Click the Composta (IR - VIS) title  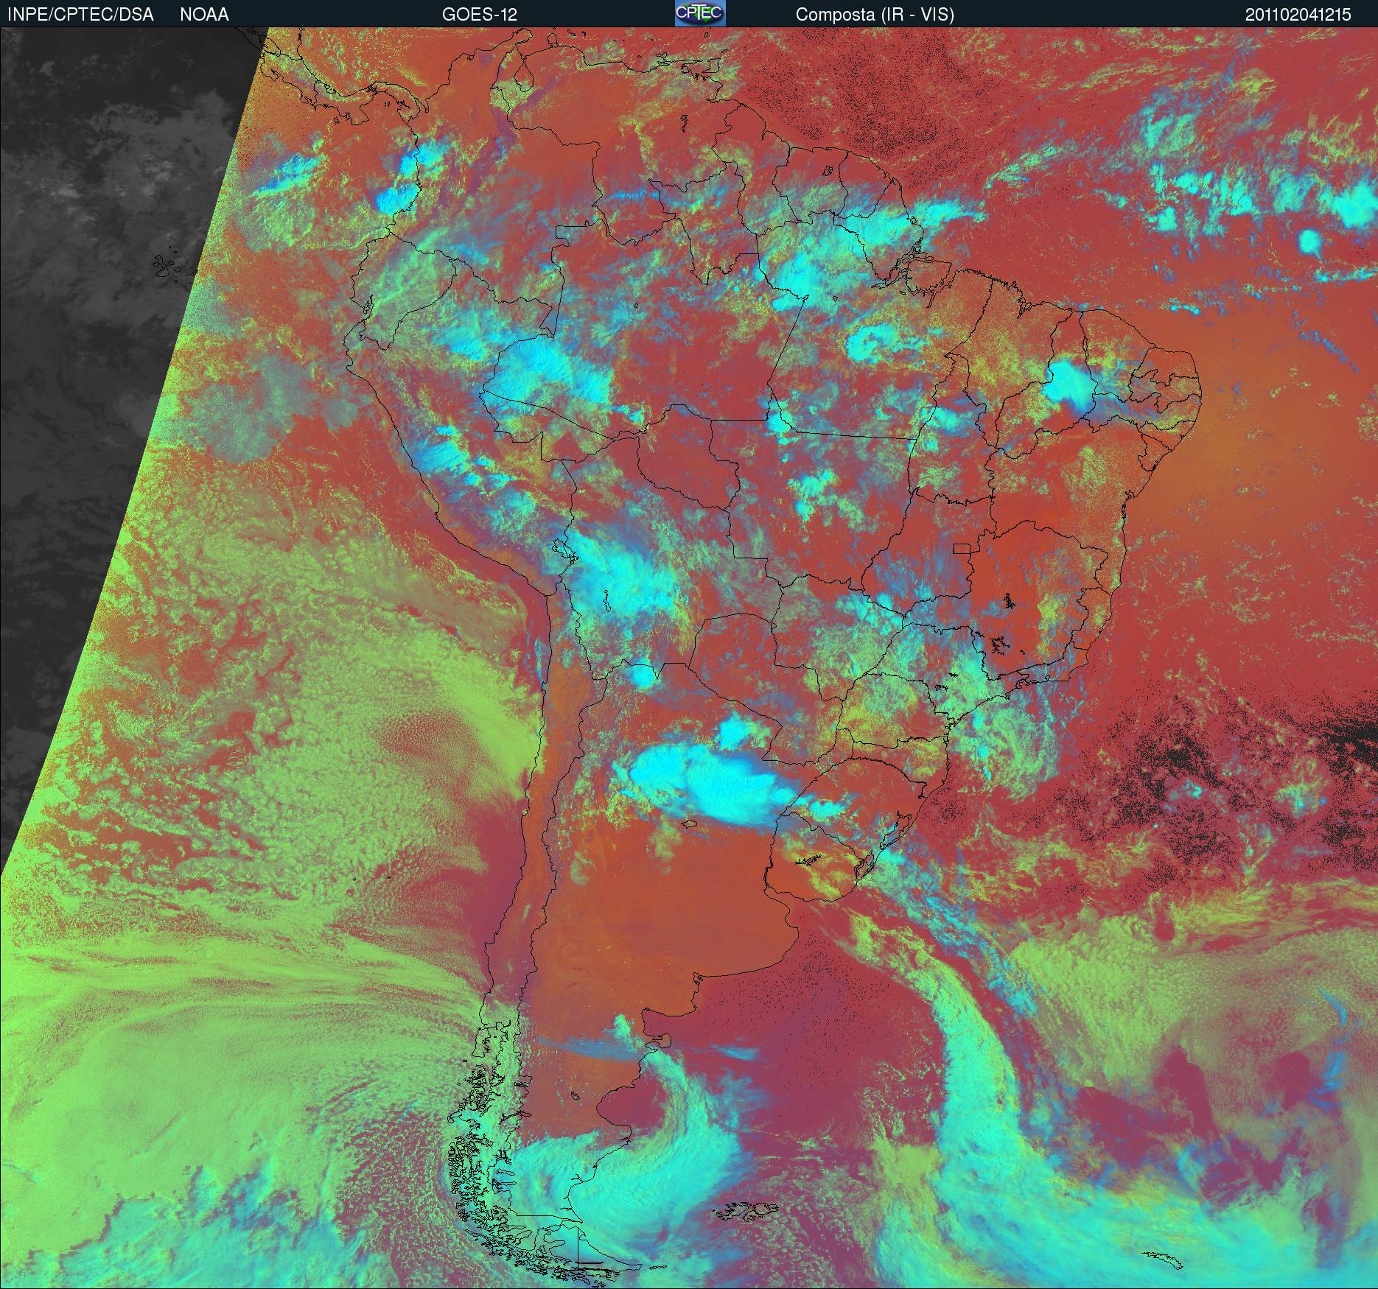point(875,15)
